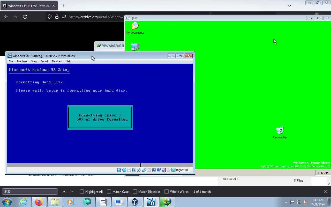Show hidden system tray icons arrow
Screen dimensions: 331x207
(x=286, y=202)
